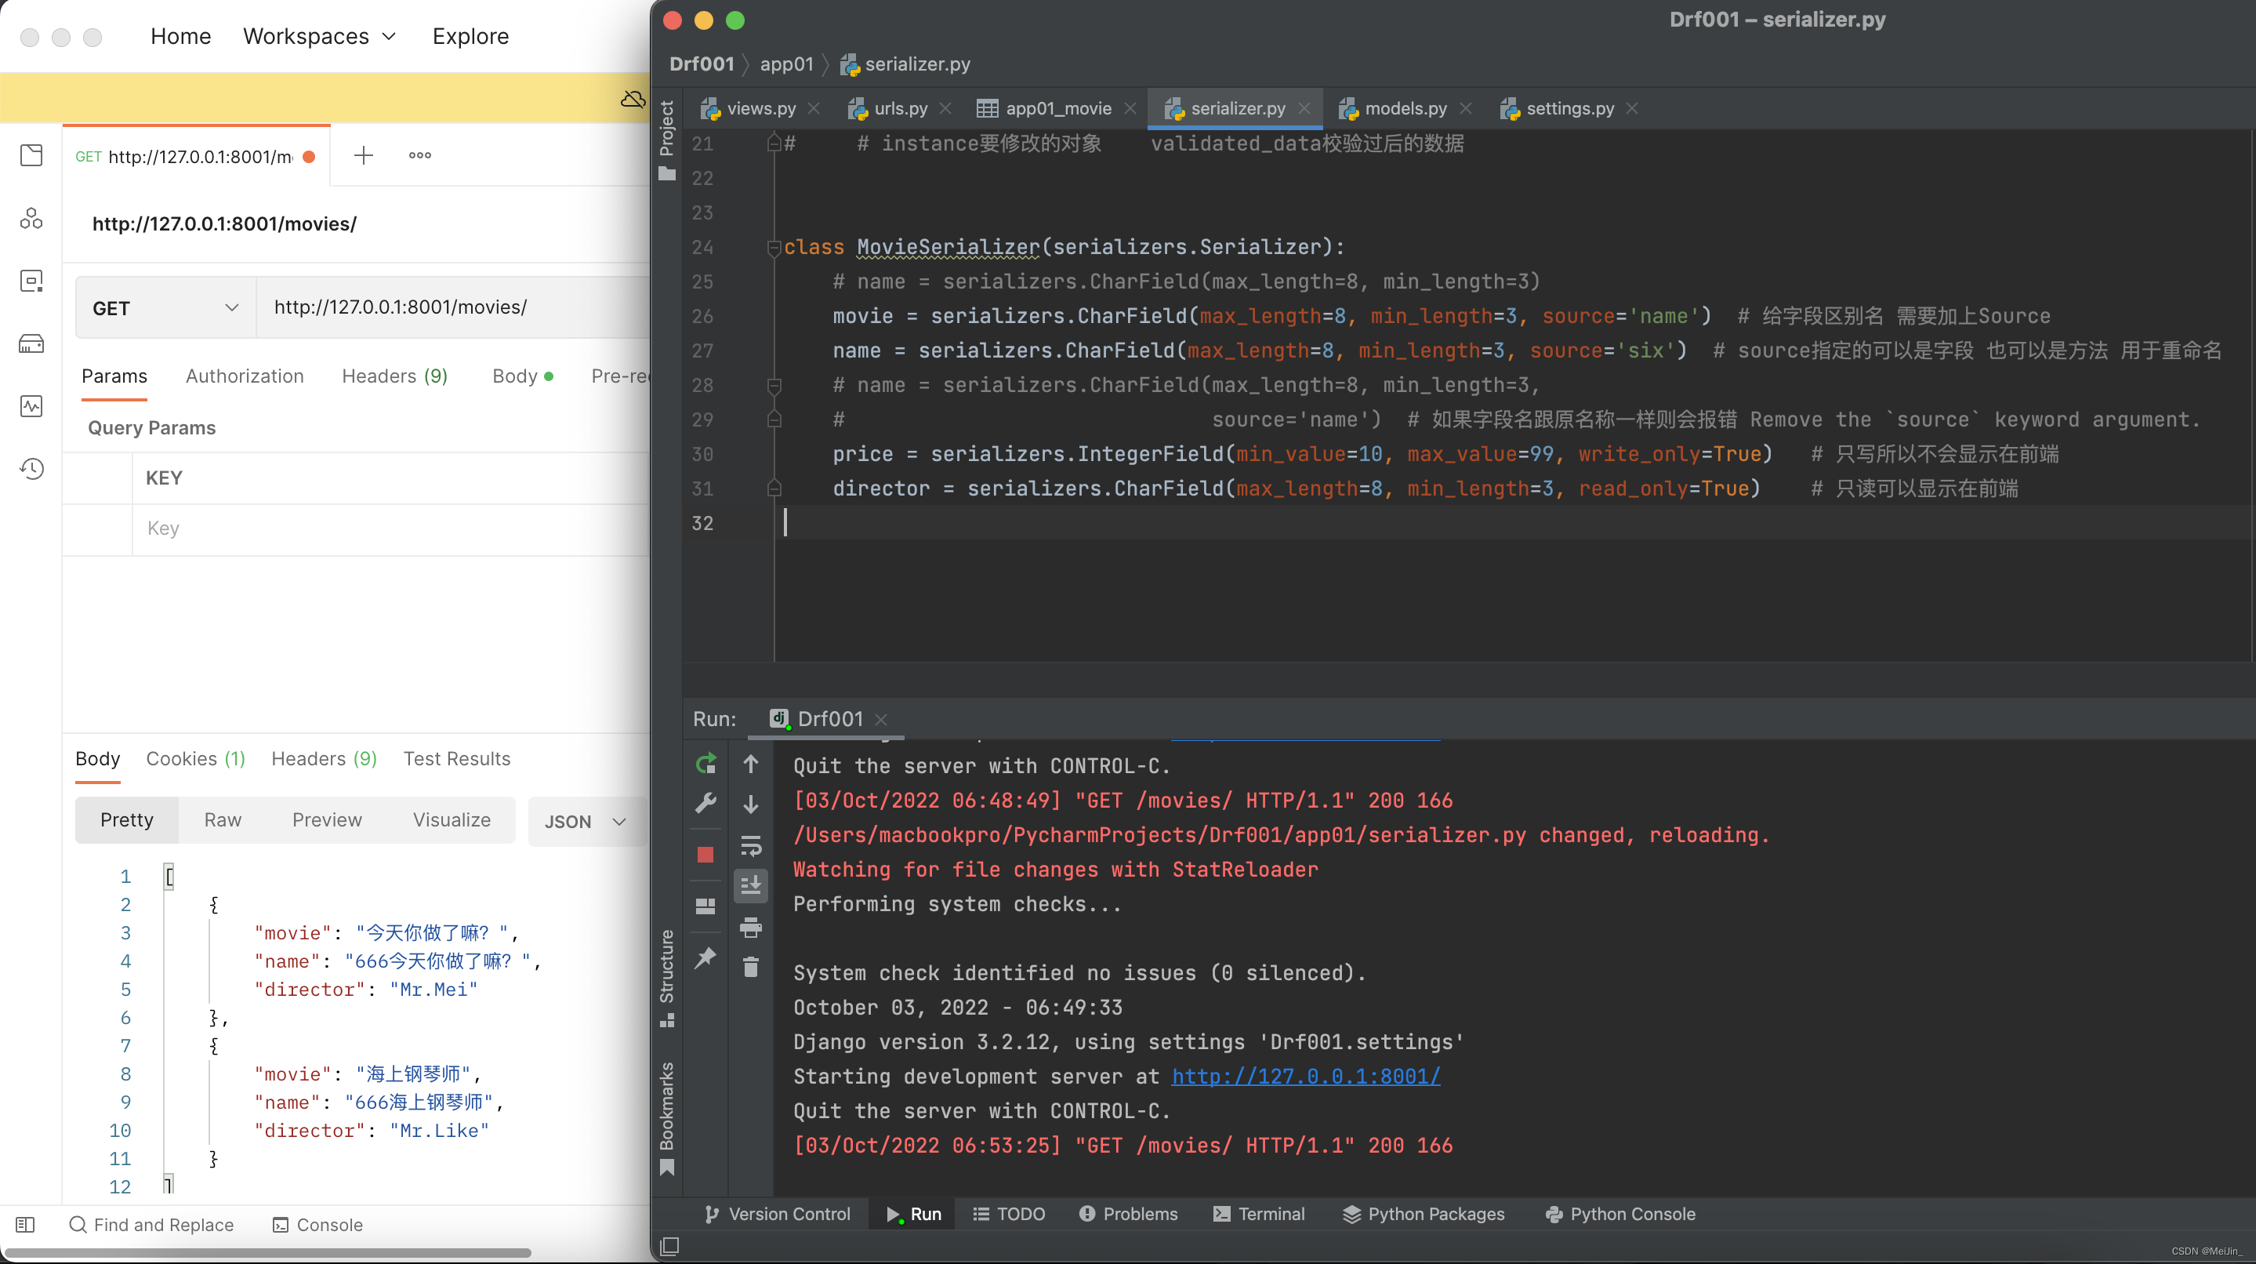Image resolution: width=2256 pixels, height=1264 pixels.
Task: Click the offline cloud icon in Postman
Action: tap(633, 98)
